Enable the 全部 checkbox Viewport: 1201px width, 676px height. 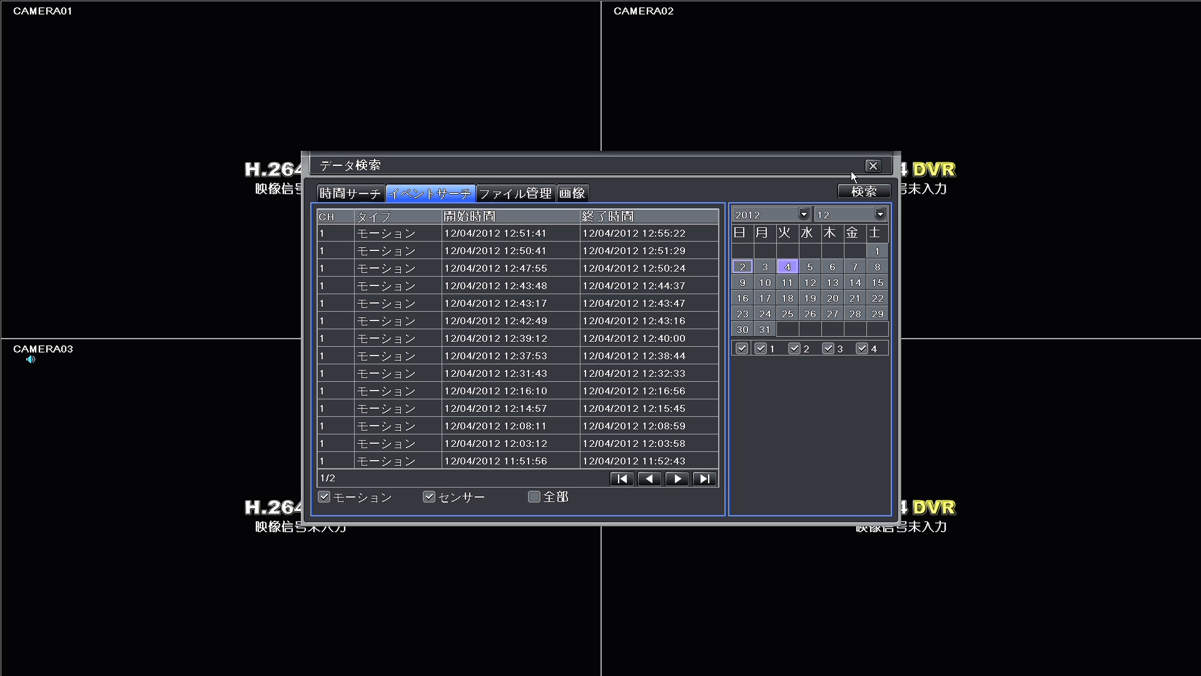[x=533, y=496]
